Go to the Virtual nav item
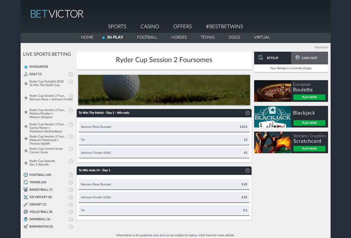351x238 pixels. click(x=262, y=37)
